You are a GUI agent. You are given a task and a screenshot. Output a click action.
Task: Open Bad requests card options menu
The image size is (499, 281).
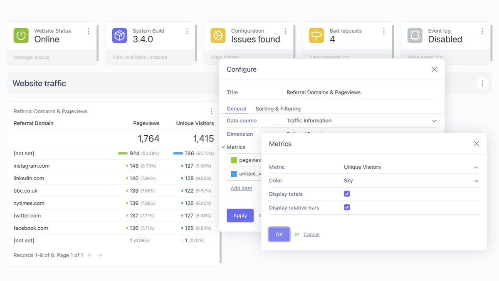(x=384, y=31)
